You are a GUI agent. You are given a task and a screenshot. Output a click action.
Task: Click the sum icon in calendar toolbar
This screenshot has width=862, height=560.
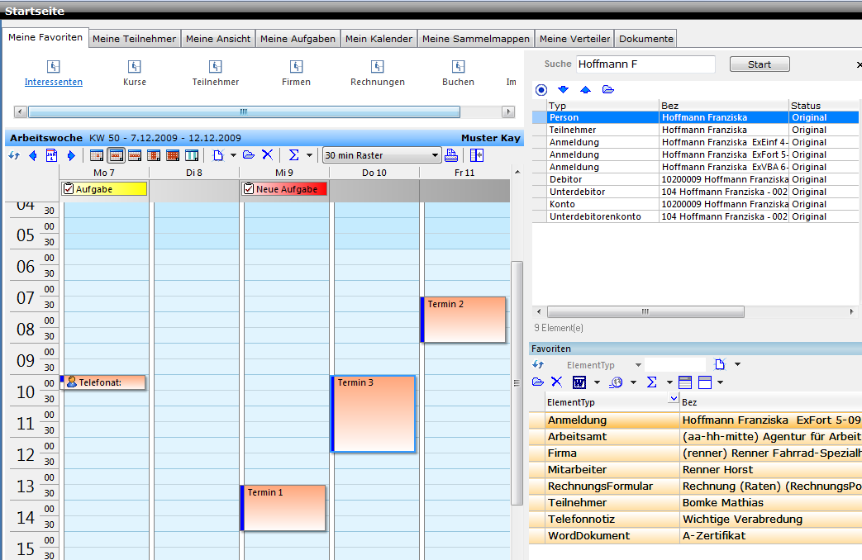(293, 155)
